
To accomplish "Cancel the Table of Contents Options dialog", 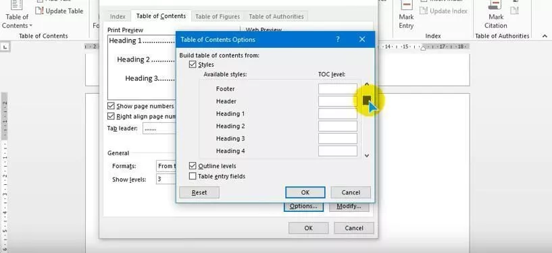I will [x=351, y=192].
